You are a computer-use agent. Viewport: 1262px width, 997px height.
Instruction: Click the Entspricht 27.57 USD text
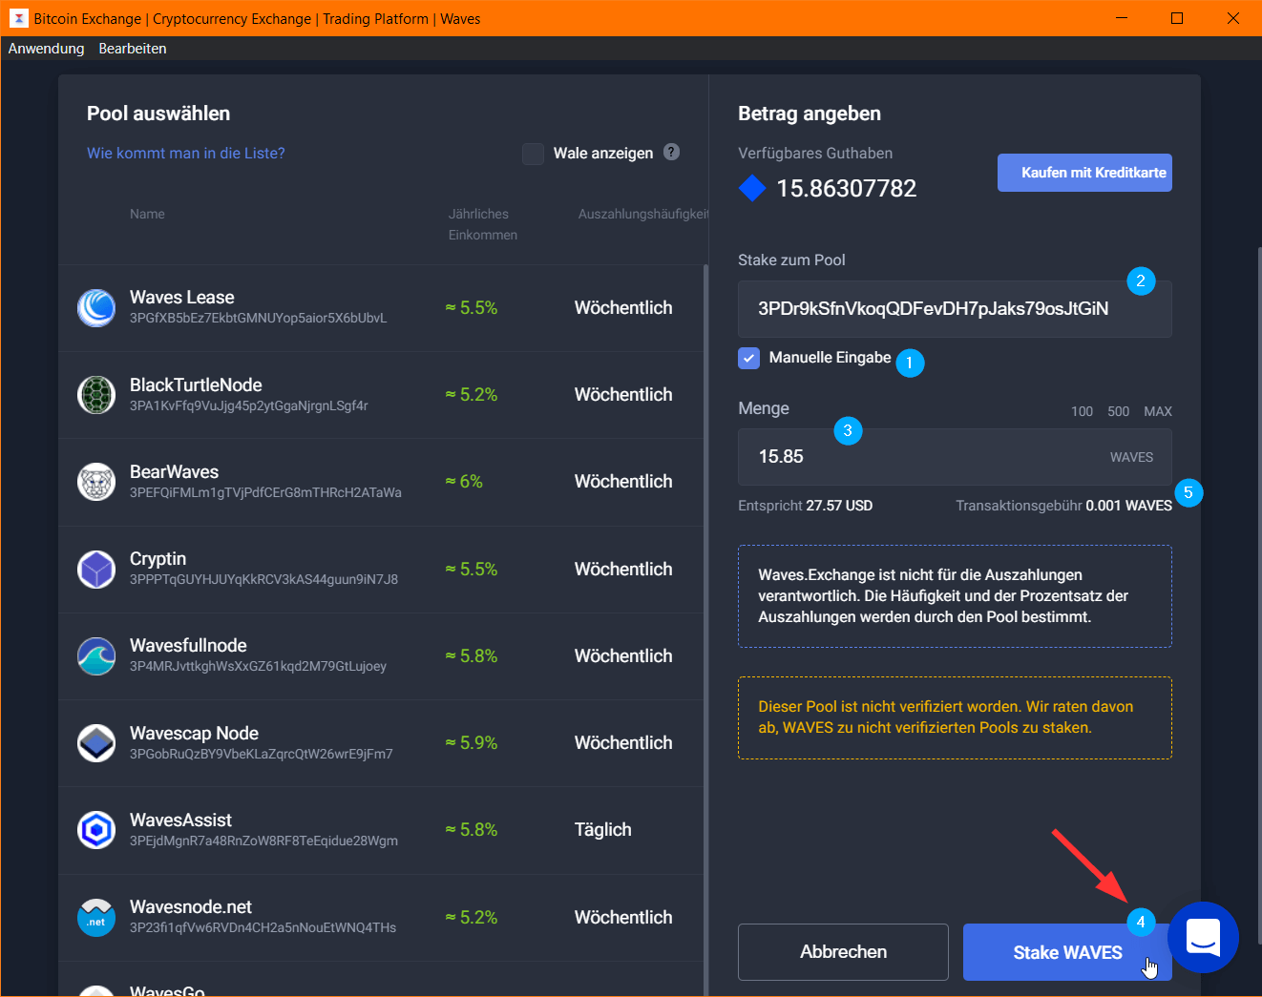pos(805,506)
